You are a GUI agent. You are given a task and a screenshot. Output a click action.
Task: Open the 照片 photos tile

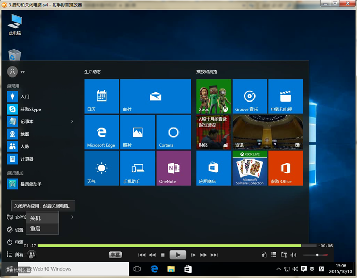point(138,132)
